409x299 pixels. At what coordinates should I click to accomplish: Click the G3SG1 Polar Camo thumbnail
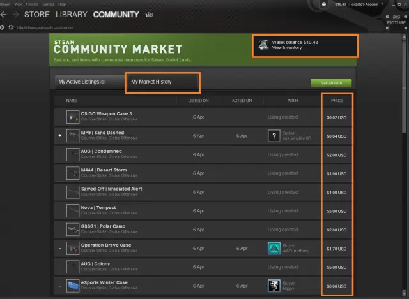coord(73,230)
